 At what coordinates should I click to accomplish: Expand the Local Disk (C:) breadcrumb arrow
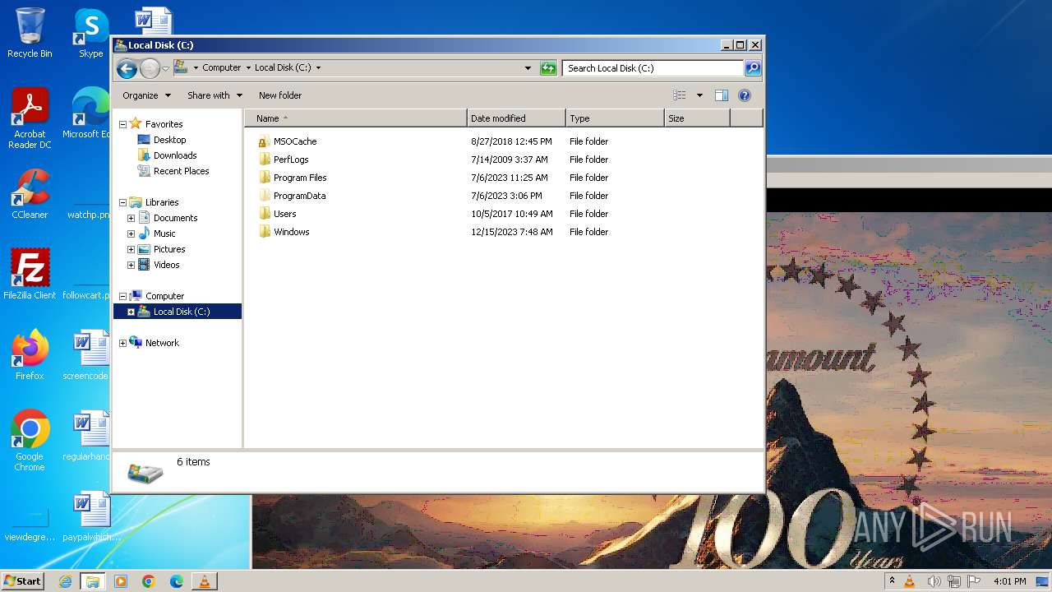(318, 68)
